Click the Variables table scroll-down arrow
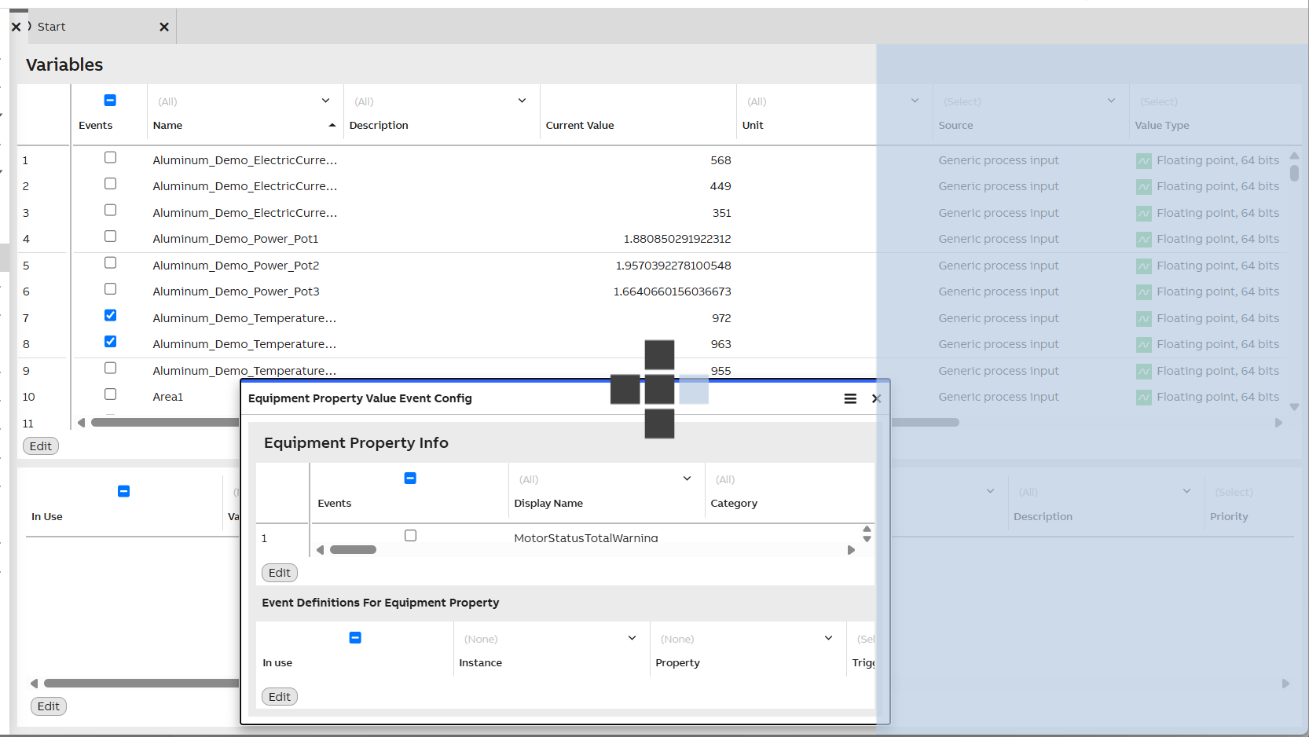The image size is (1309, 737). 1294,407
